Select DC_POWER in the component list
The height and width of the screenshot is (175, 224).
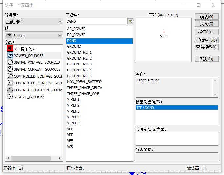(x=99, y=35)
